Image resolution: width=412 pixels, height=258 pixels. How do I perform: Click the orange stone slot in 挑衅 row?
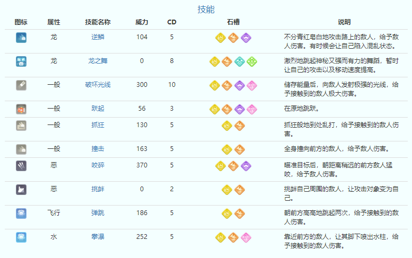click(x=240, y=190)
